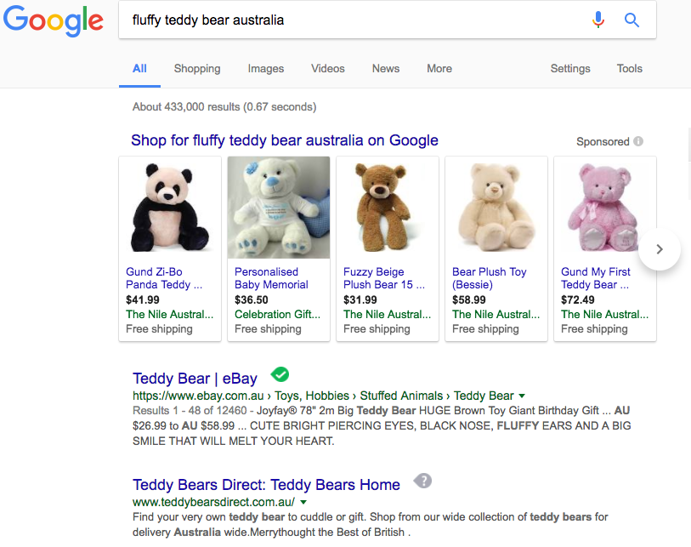
Task: Open Personalised Baby Memorial product title
Action: point(271,278)
